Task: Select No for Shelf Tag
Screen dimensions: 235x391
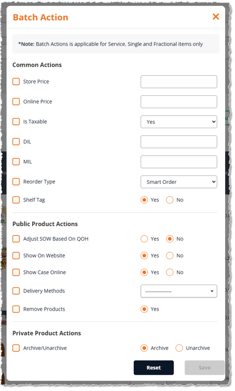Action: point(170,200)
